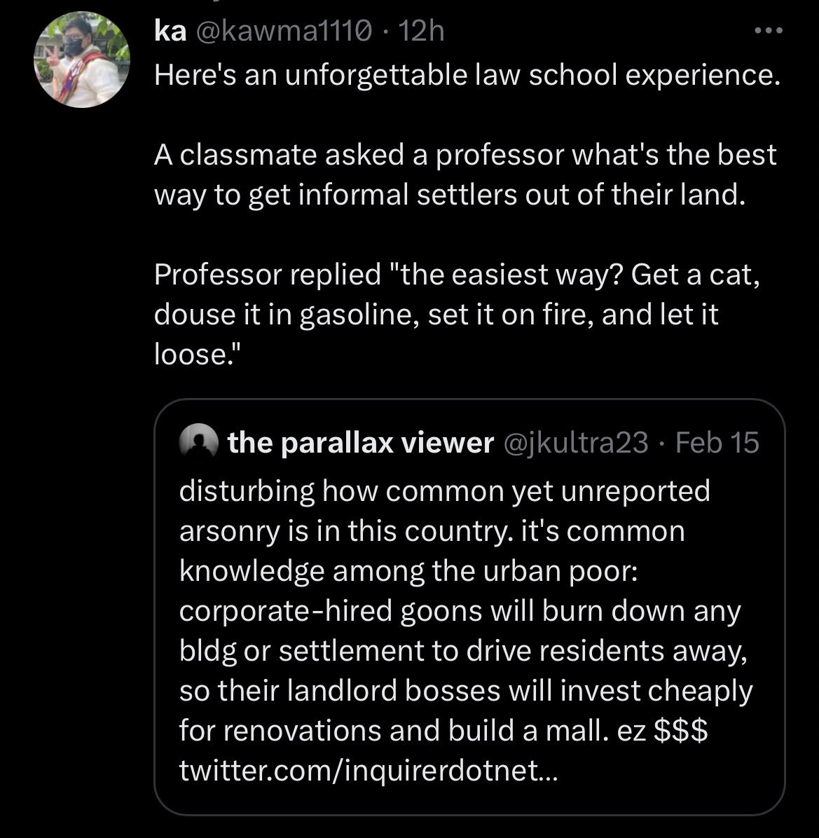Tap "knowledge among the urban poor:" line

pyautogui.click(x=408, y=571)
